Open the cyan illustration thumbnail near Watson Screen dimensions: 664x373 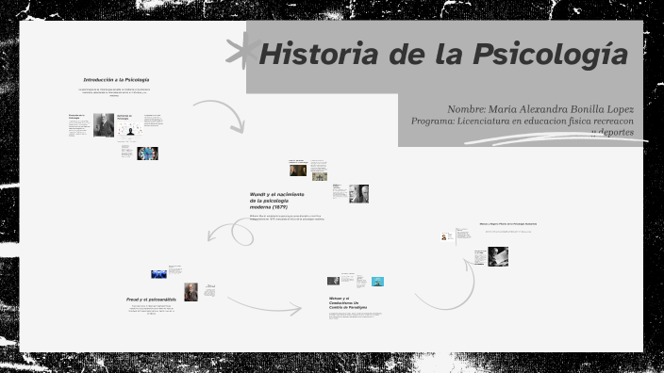(377, 282)
